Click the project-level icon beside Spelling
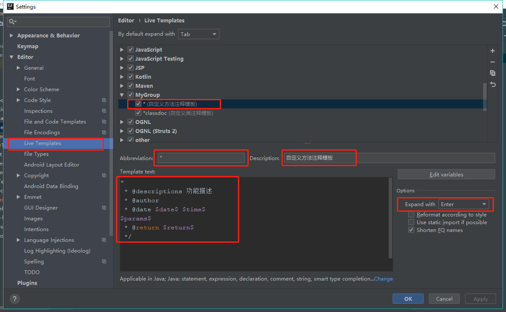 pos(104,261)
